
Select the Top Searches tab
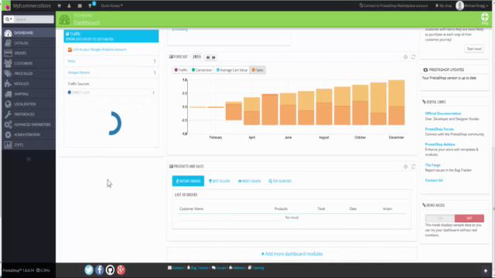280,181
